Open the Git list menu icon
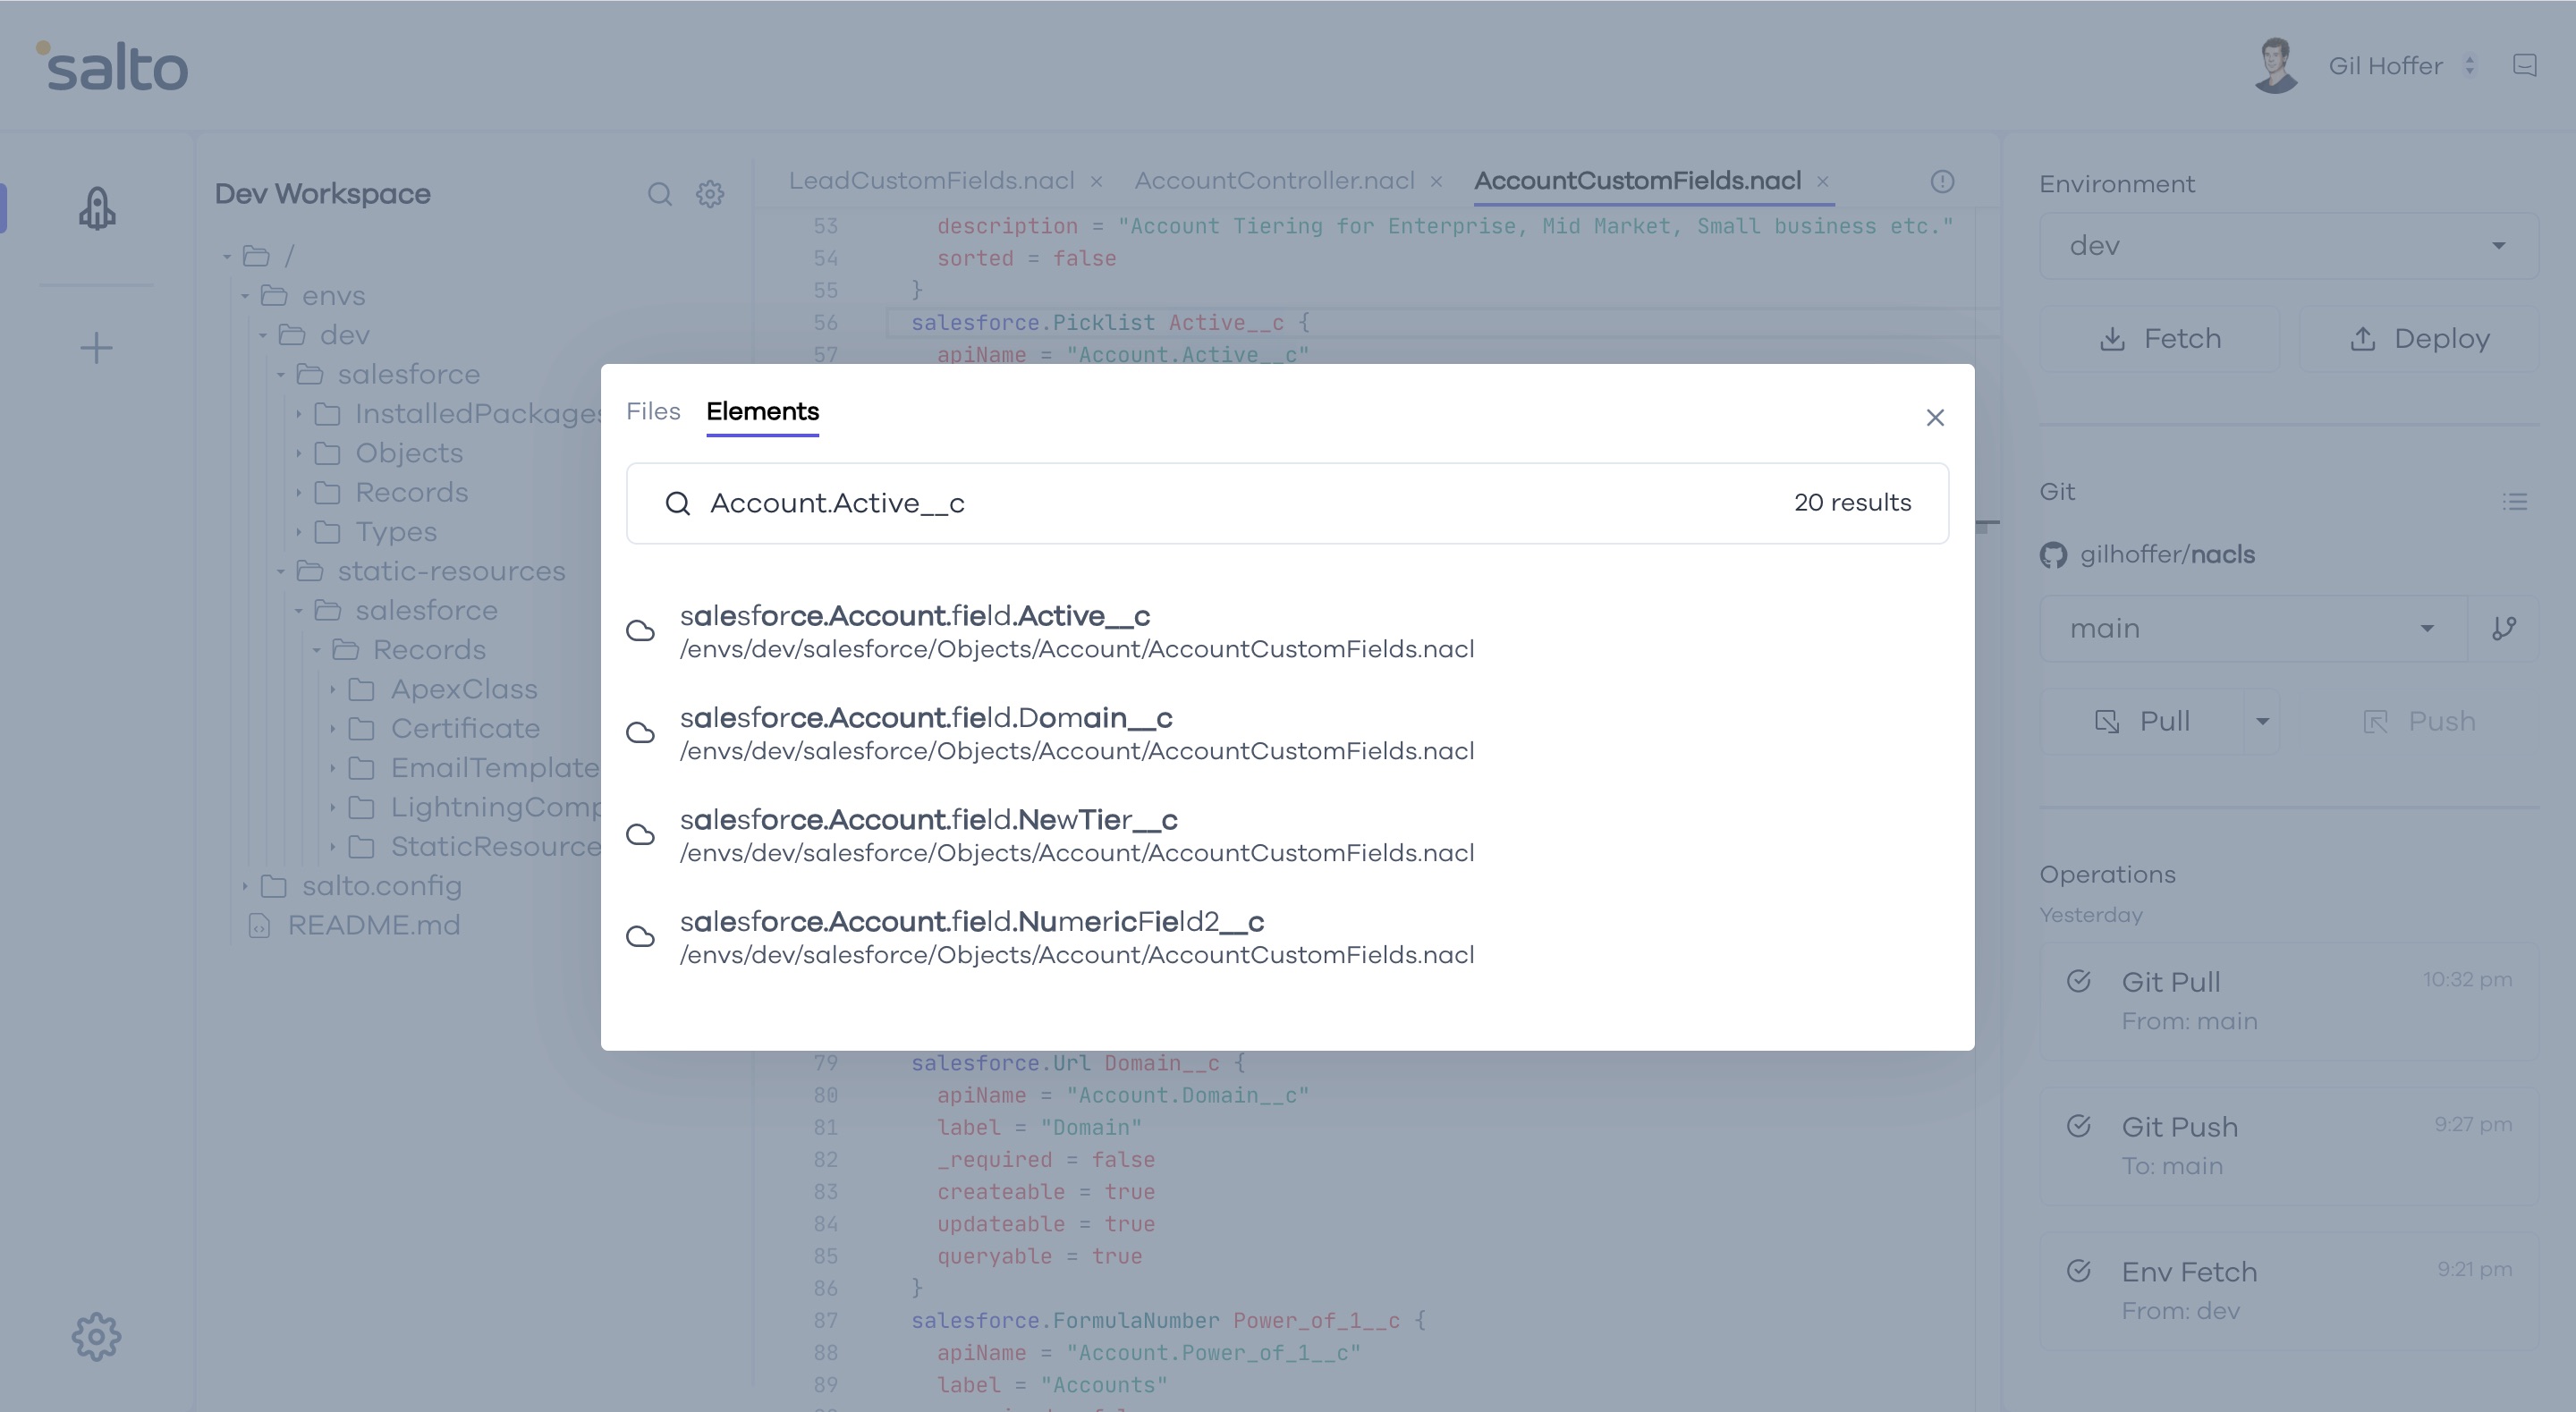This screenshot has width=2576, height=1412. pos(2515,501)
